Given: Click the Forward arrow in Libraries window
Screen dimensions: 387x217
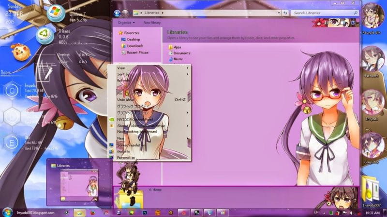Looking at the screenshot, I should click(125, 13).
